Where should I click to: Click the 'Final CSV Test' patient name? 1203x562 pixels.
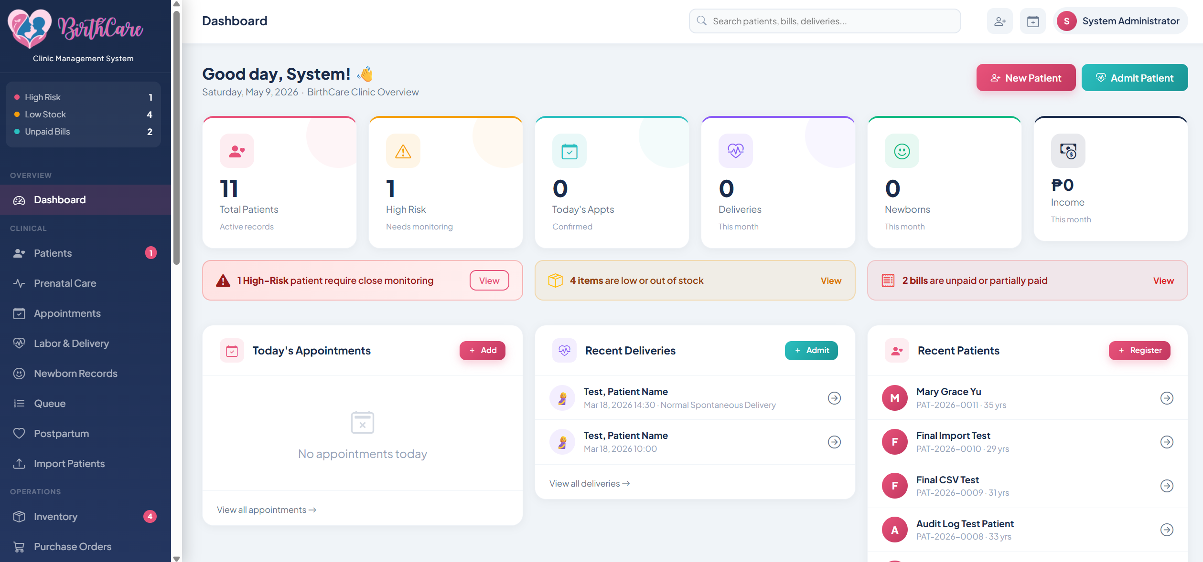tap(947, 479)
